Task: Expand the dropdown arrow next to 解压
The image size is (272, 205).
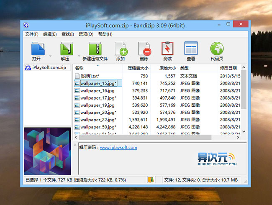Action: (x=79, y=56)
